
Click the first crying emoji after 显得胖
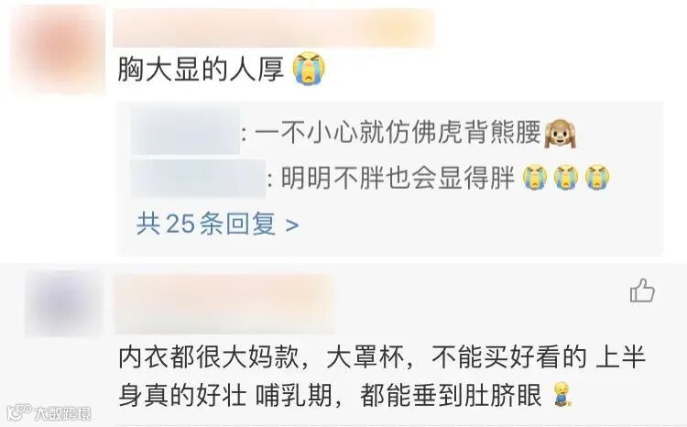[x=535, y=177]
